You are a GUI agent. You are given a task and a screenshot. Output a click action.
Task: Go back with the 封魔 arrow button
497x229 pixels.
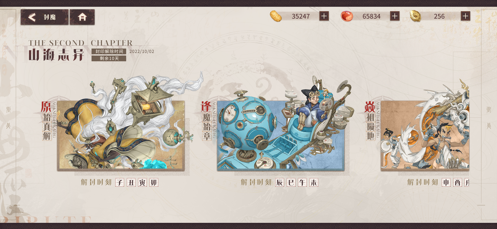click(x=44, y=17)
